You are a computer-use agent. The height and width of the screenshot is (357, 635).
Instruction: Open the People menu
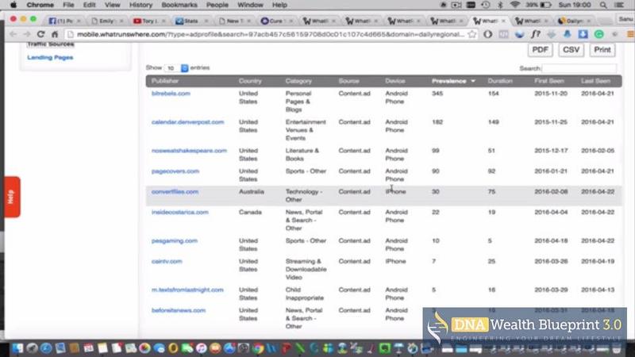point(217,5)
